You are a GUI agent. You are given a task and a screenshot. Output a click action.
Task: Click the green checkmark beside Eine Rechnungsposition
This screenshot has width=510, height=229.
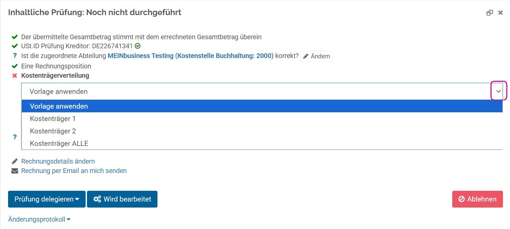[x=14, y=66]
